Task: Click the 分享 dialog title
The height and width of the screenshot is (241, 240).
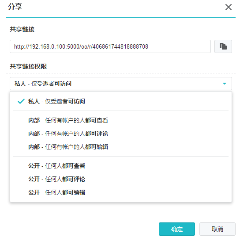Action: tap(15, 7)
